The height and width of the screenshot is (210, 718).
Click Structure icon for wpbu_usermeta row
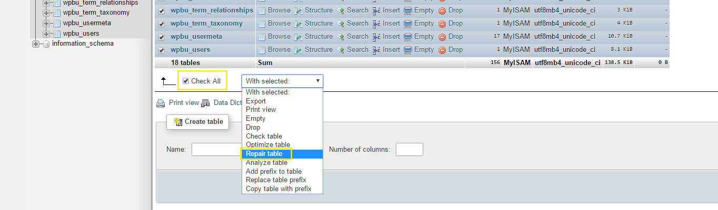point(298,37)
